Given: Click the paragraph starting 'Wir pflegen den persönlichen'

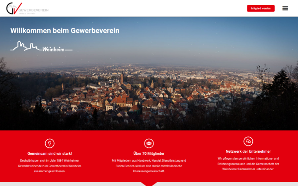Looking at the screenshot, I should point(248,164).
